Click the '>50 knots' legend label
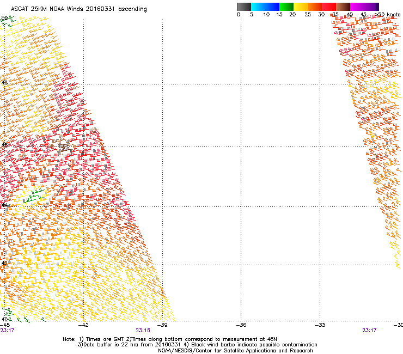This screenshot has height=354, width=403. click(387, 15)
